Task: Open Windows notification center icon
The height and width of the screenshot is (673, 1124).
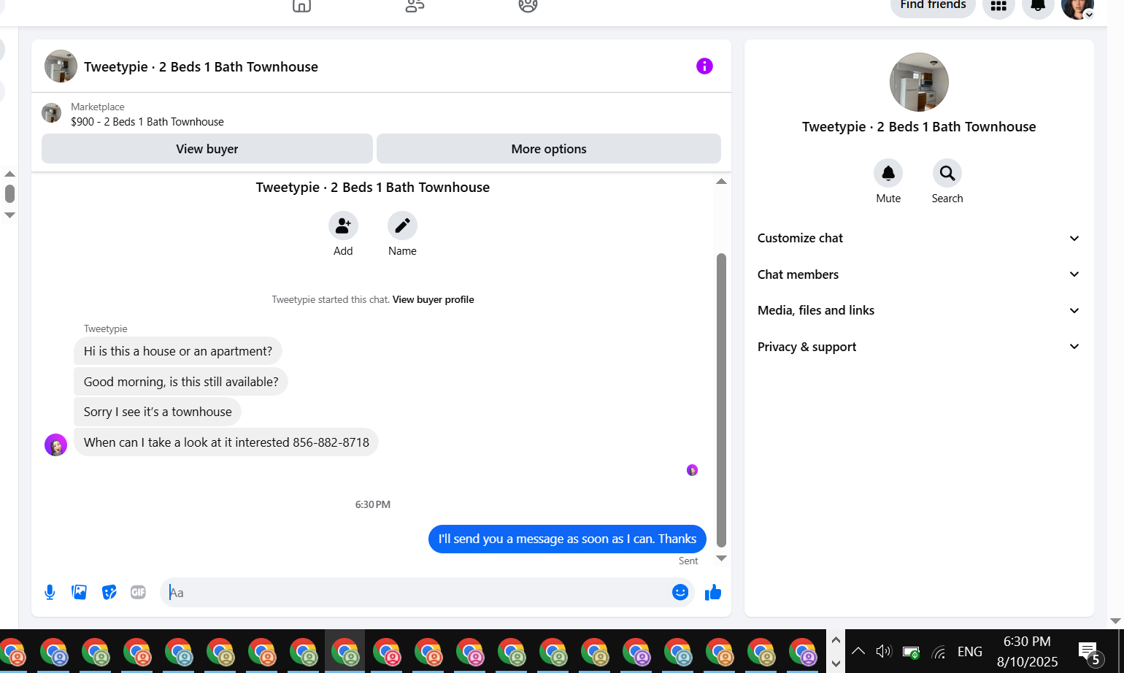Action: pos(1090,653)
